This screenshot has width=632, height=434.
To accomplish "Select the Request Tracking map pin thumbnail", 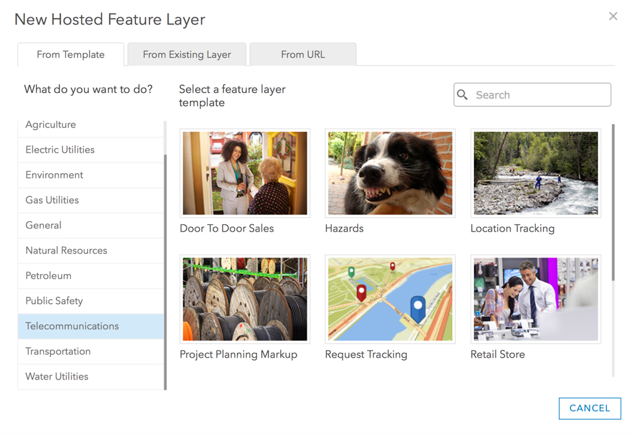I will 390,299.
